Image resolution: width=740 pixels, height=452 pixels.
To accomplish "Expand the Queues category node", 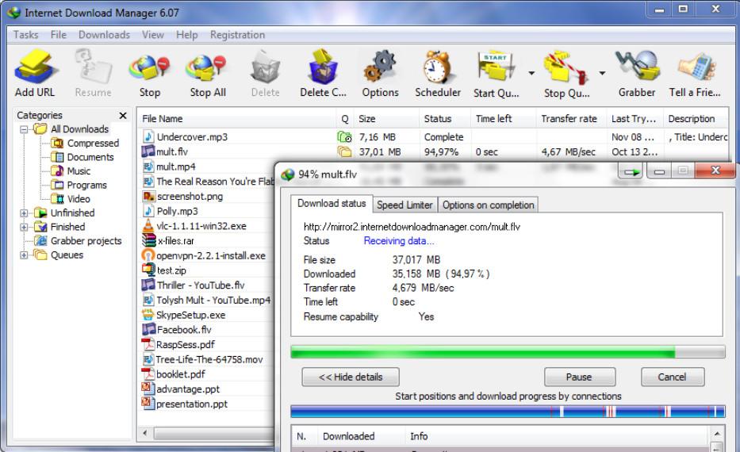I will (x=25, y=255).
